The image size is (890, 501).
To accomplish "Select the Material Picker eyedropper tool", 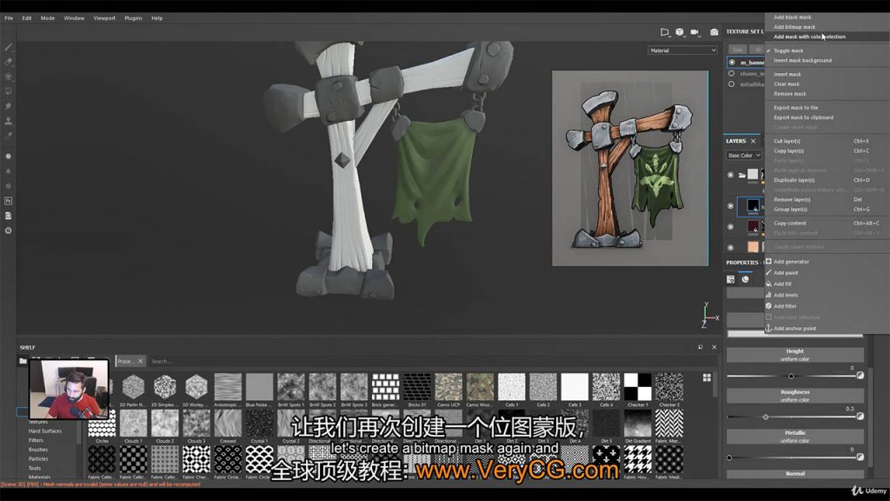I will coord(9,136).
